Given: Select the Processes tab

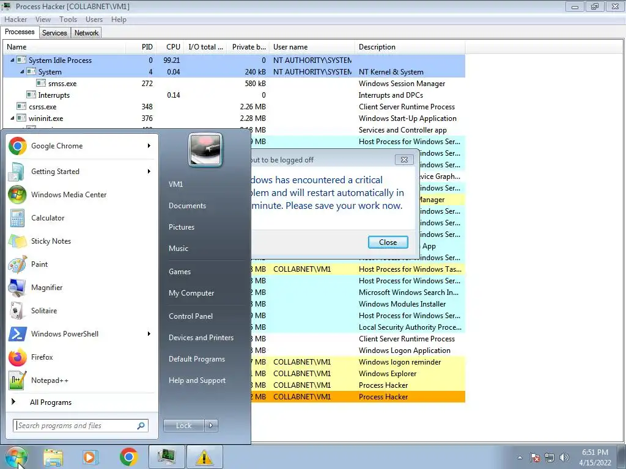Looking at the screenshot, I should [20, 32].
